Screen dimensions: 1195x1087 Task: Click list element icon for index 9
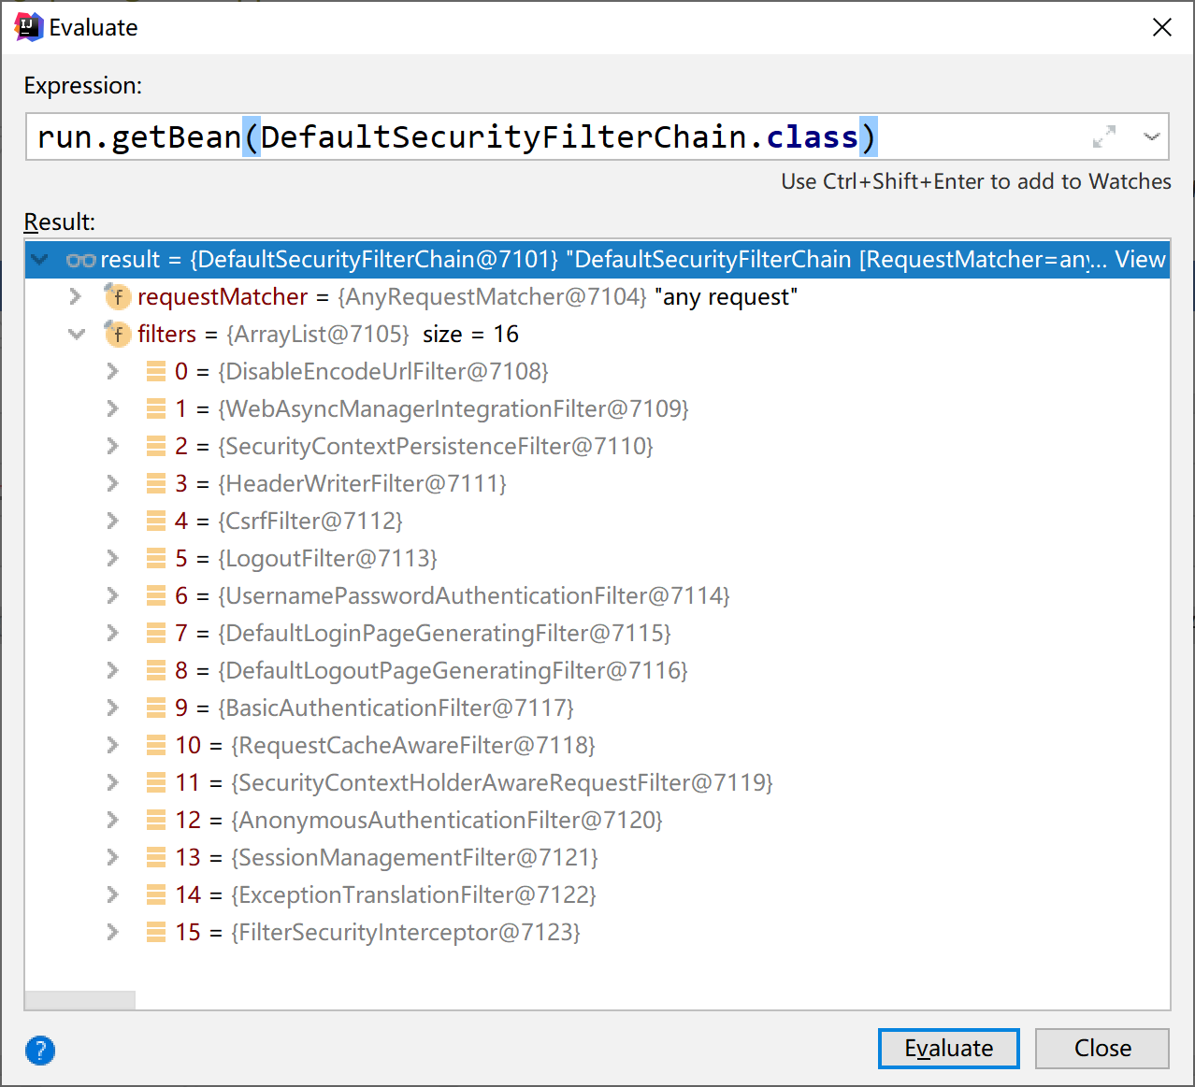(156, 708)
